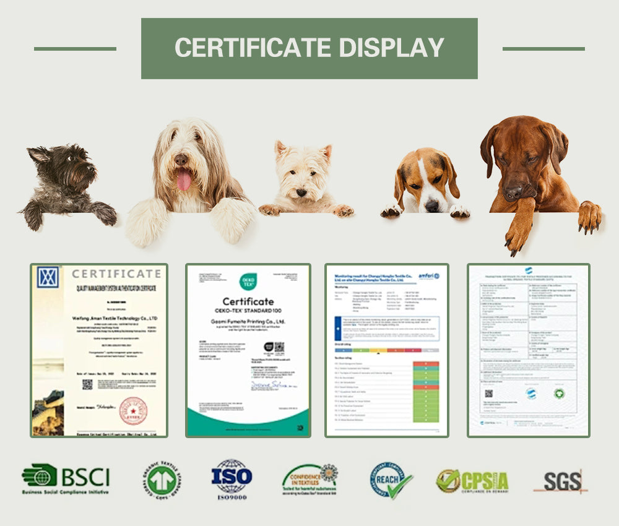This screenshot has height=526, width=619.
Task: Click the black scruffy terrier dog
Action: pyautogui.click(x=67, y=186)
